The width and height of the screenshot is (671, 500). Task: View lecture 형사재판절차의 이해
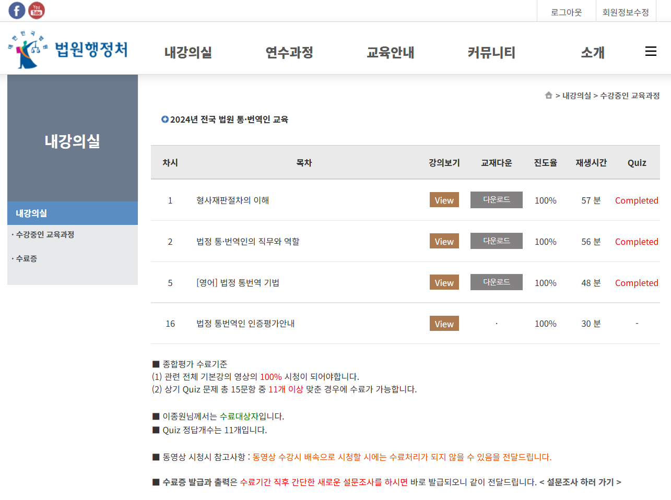444,200
